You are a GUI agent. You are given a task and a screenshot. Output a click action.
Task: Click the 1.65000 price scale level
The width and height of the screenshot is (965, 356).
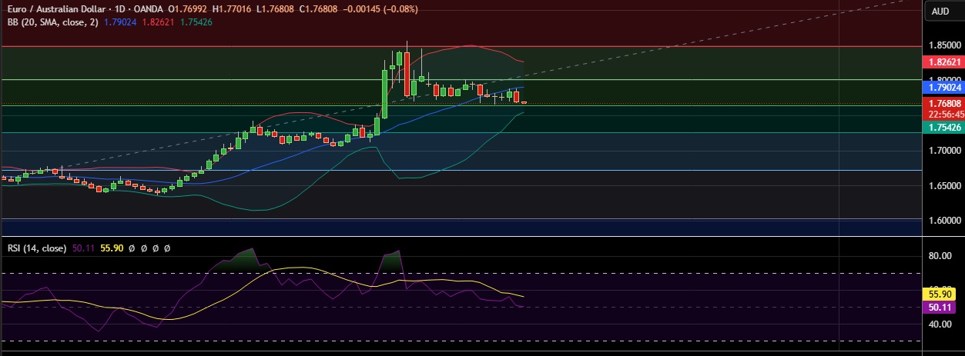click(943, 186)
